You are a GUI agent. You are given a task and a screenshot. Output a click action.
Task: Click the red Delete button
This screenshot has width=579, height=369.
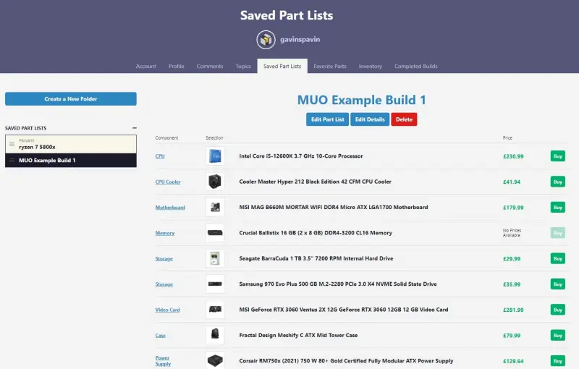(404, 119)
